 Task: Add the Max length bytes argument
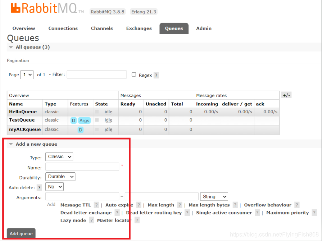(209, 205)
